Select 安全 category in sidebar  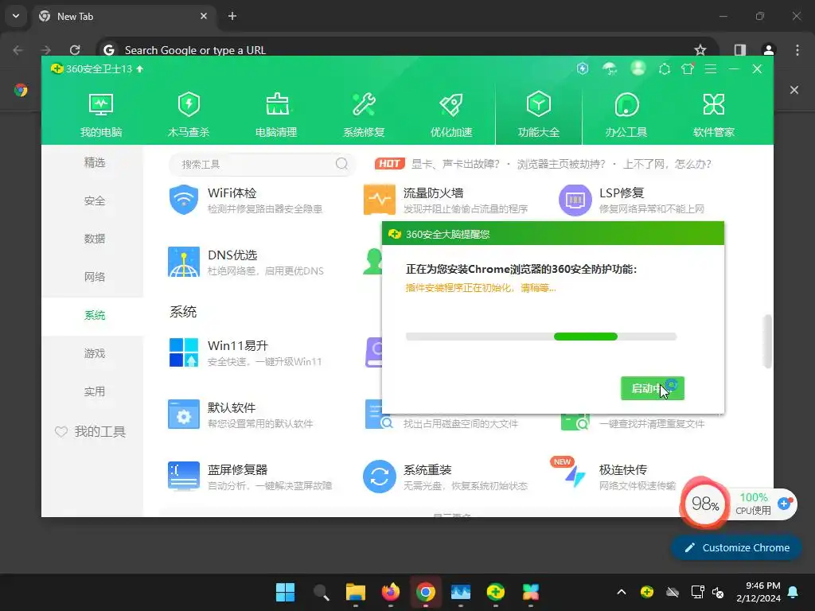[94, 200]
